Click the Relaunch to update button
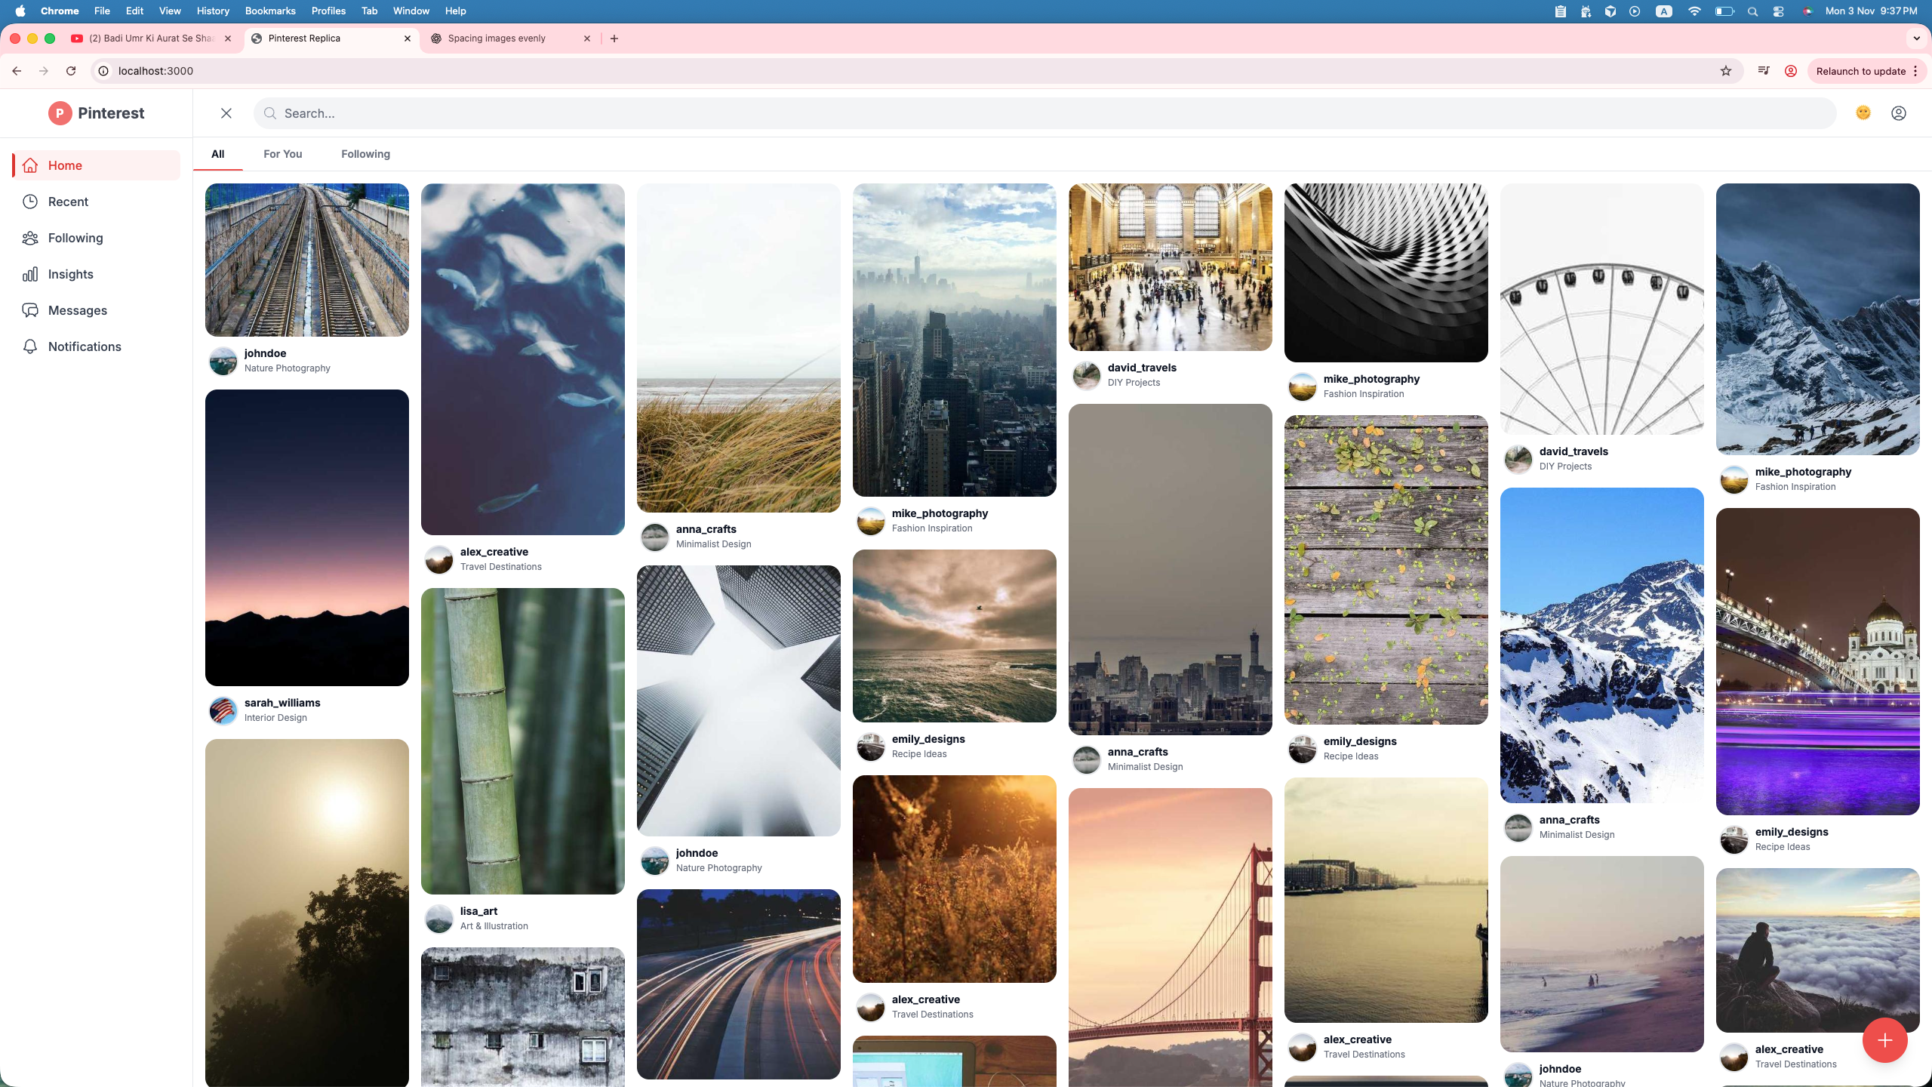1932x1087 pixels. point(1861,70)
